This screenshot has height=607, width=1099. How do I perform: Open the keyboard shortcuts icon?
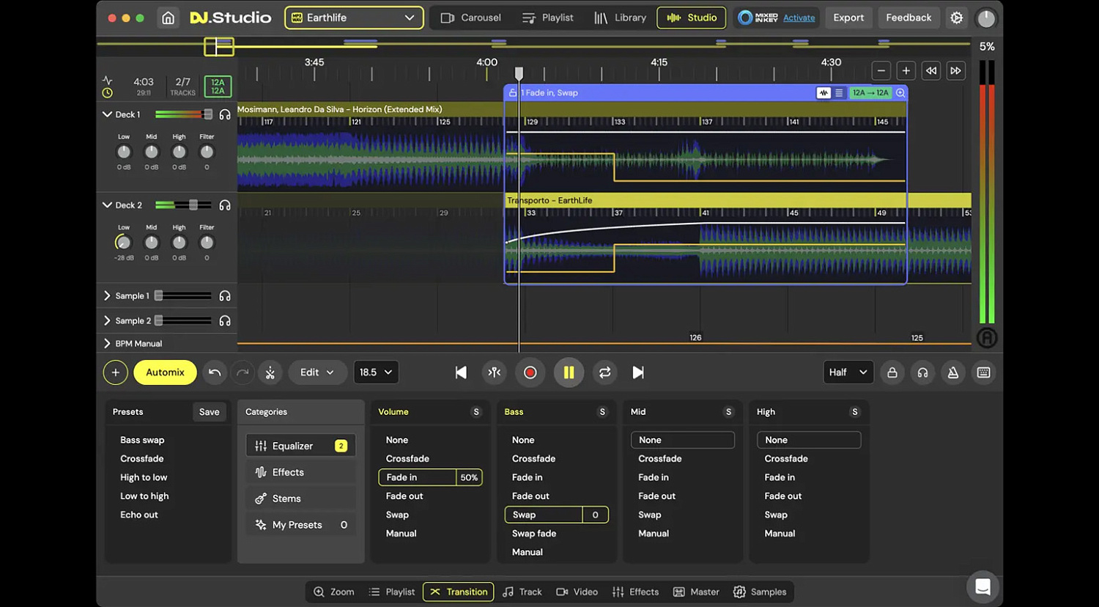[984, 372]
